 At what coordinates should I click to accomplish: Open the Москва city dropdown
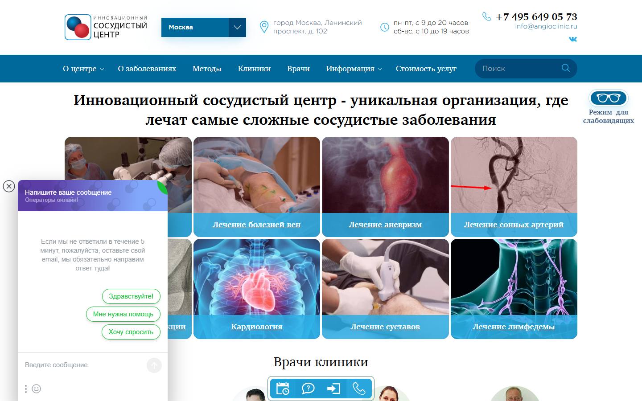204,27
